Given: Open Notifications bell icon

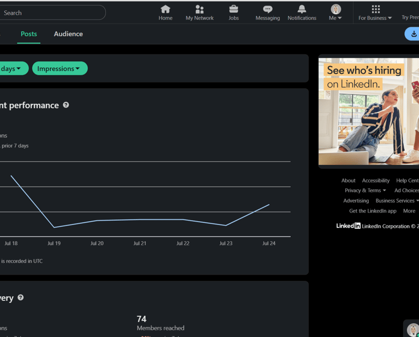Looking at the screenshot, I should [302, 9].
